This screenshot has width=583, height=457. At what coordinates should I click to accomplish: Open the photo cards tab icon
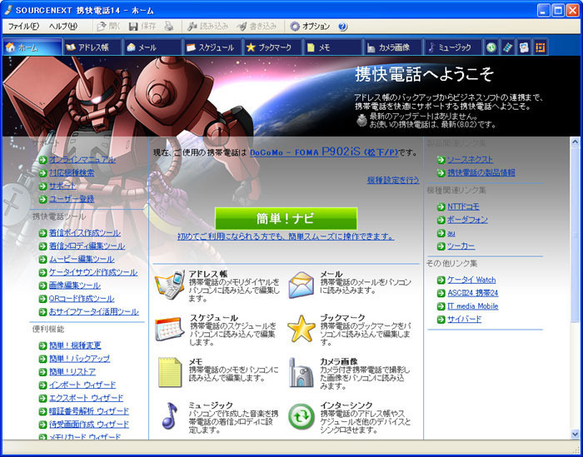(x=524, y=47)
